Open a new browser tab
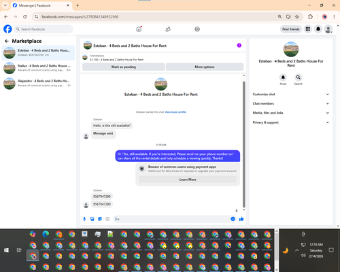Viewport: 340px width, 272px height. point(78,5)
